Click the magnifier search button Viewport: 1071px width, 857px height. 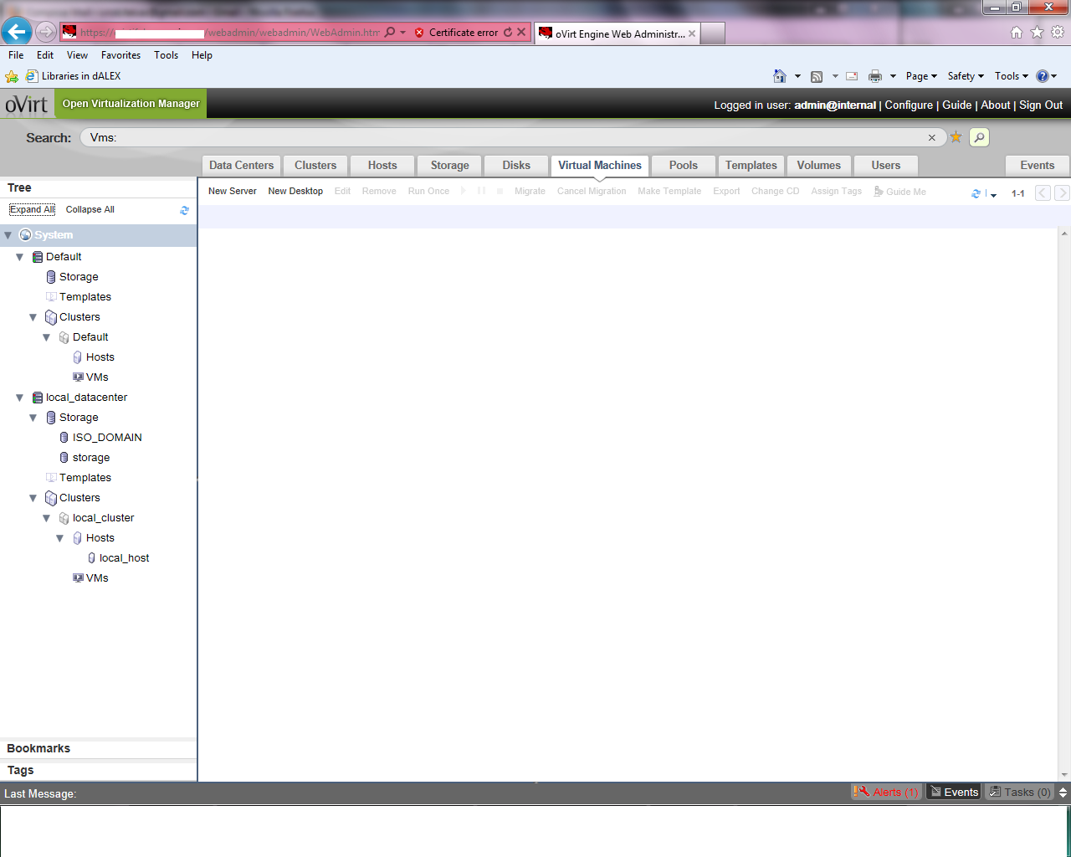[x=979, y=137]
